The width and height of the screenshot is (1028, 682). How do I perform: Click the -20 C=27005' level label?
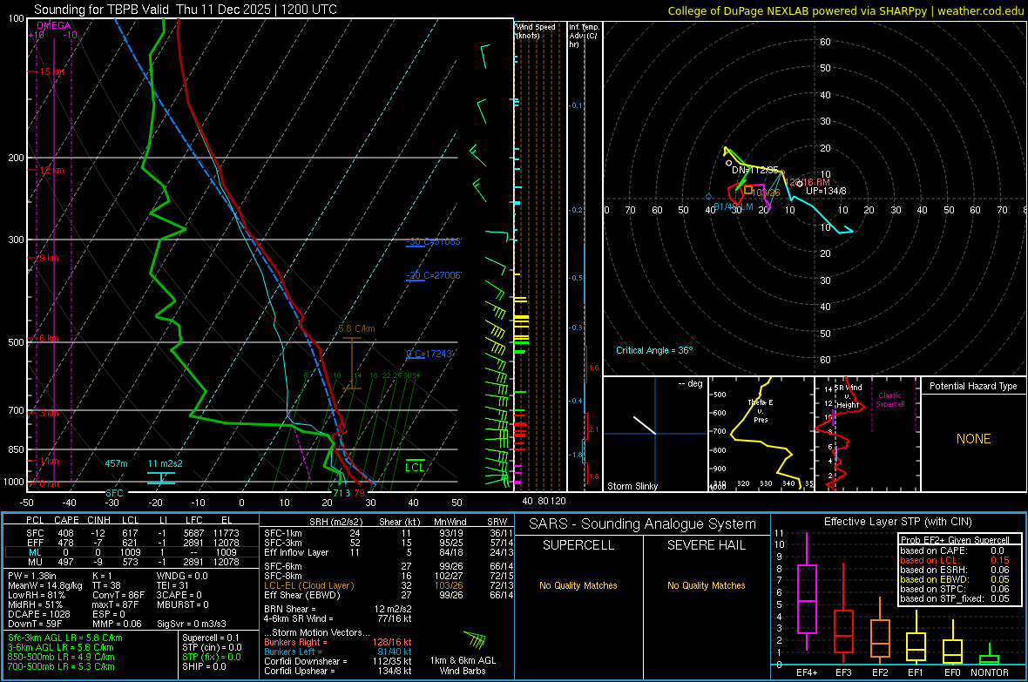pos(434,275)
